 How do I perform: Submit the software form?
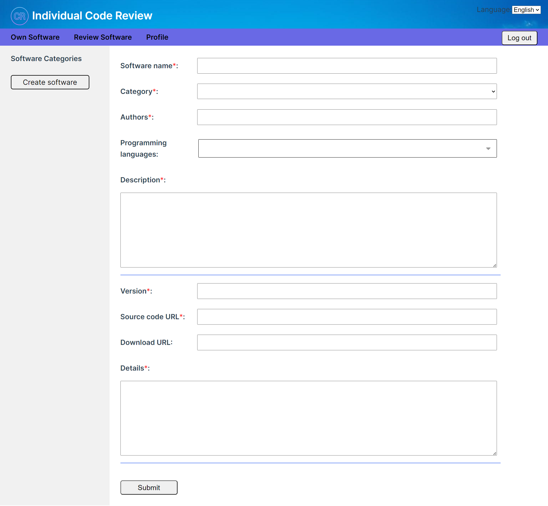pos(149,487)
